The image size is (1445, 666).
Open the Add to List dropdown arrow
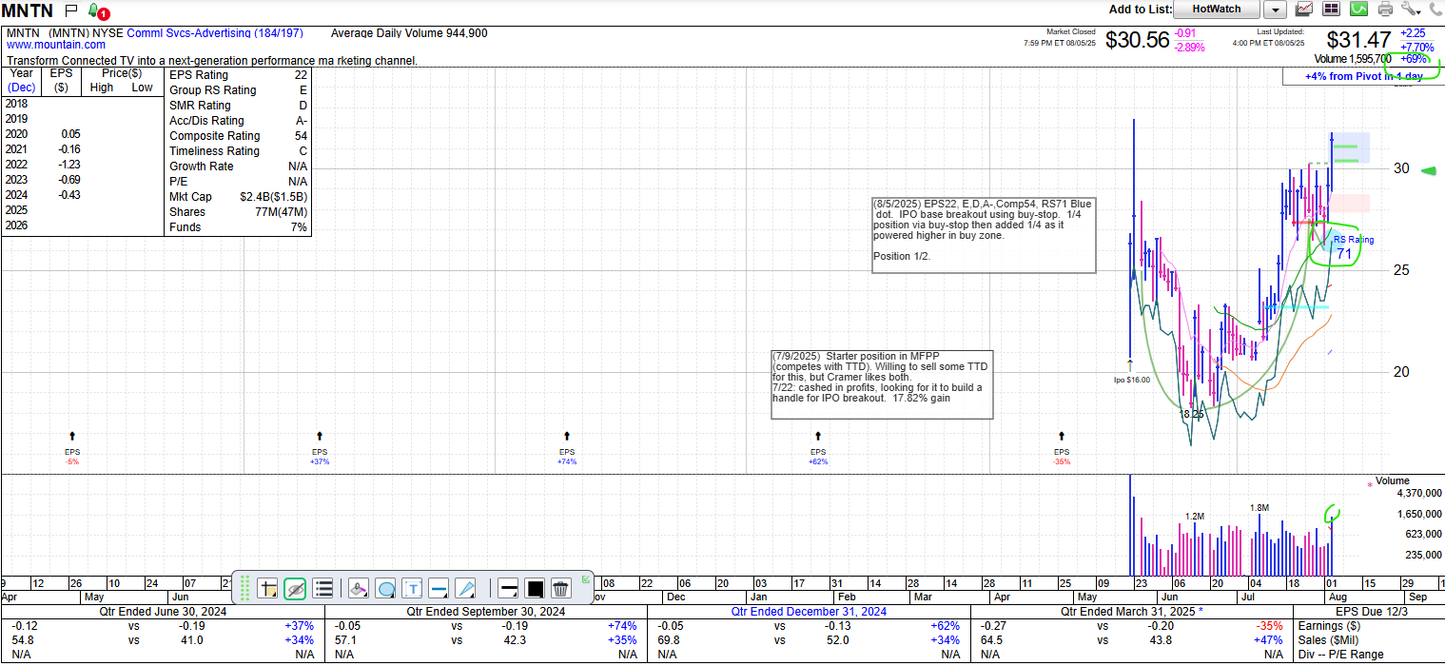click(1275, 10)
